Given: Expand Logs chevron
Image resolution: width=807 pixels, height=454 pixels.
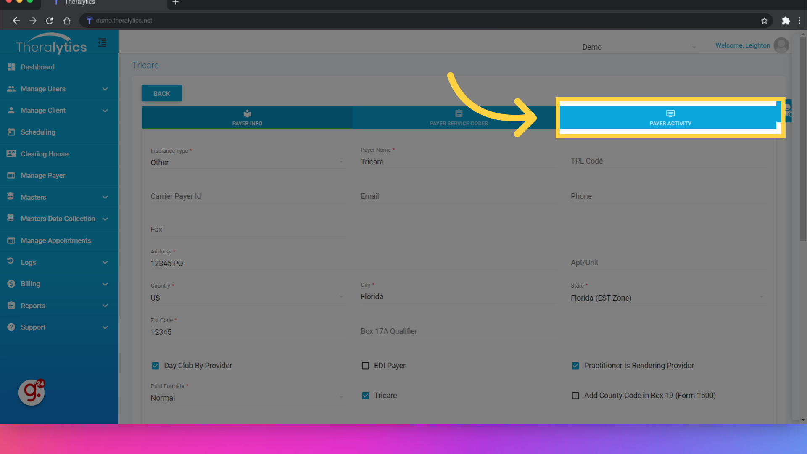Looking at the screenshot, I should (x=105, y=262).
